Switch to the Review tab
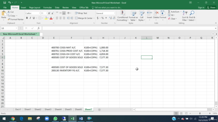Viewport: 218px width, 122px height. 65,7
